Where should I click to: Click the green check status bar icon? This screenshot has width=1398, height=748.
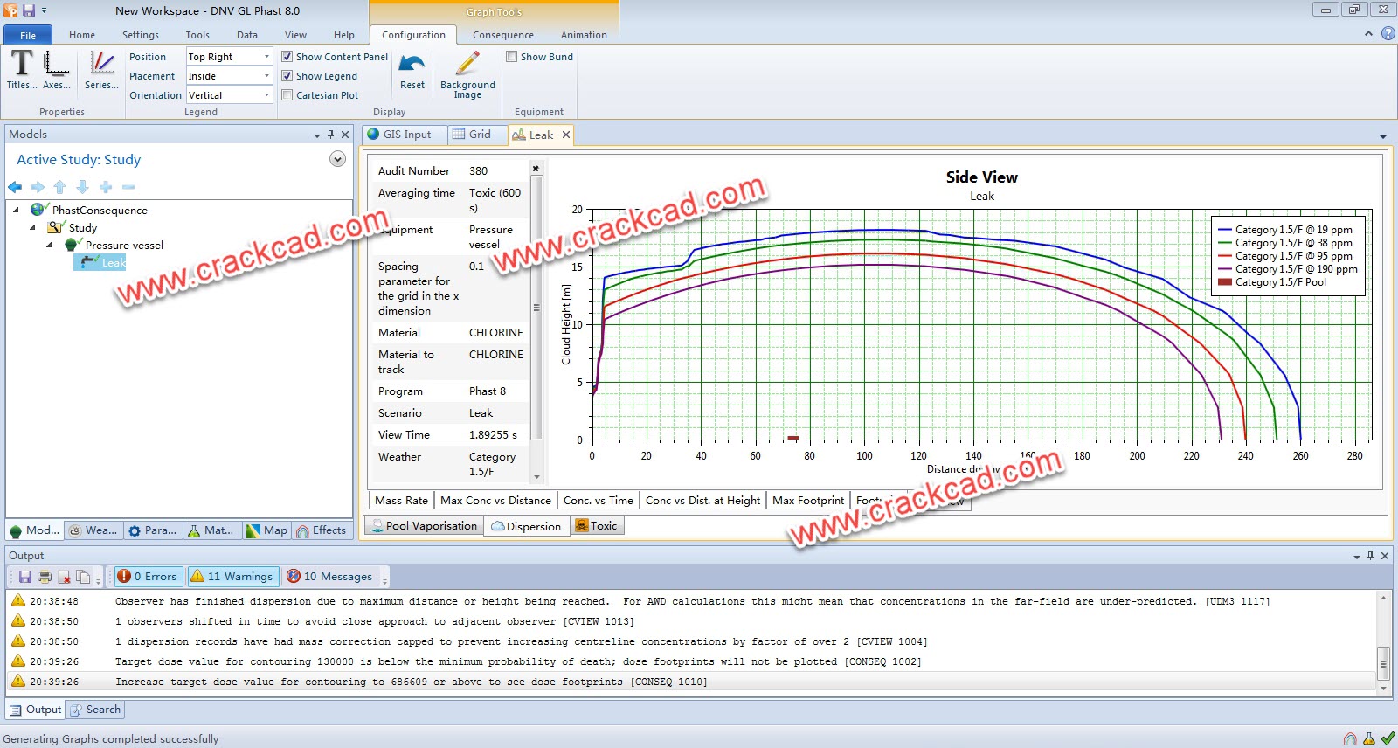pyautogui.click(x=1388, y=739)
